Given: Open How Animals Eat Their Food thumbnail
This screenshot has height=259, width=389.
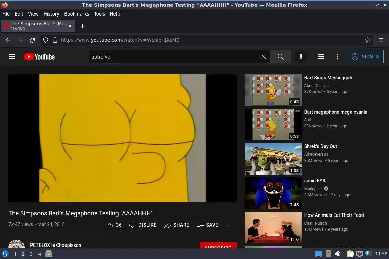Looking at the screenshot, I should (x=273, y=228).
